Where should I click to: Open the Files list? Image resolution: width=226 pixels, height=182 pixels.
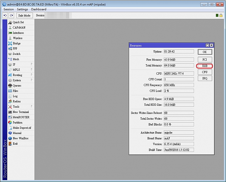15,91
